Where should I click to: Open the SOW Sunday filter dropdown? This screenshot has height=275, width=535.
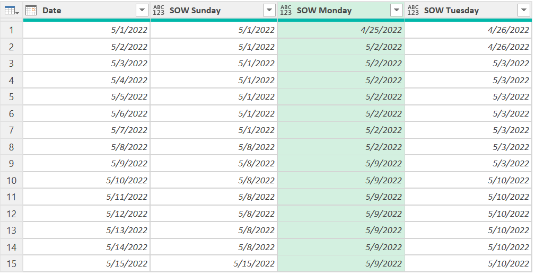[269, 10]
